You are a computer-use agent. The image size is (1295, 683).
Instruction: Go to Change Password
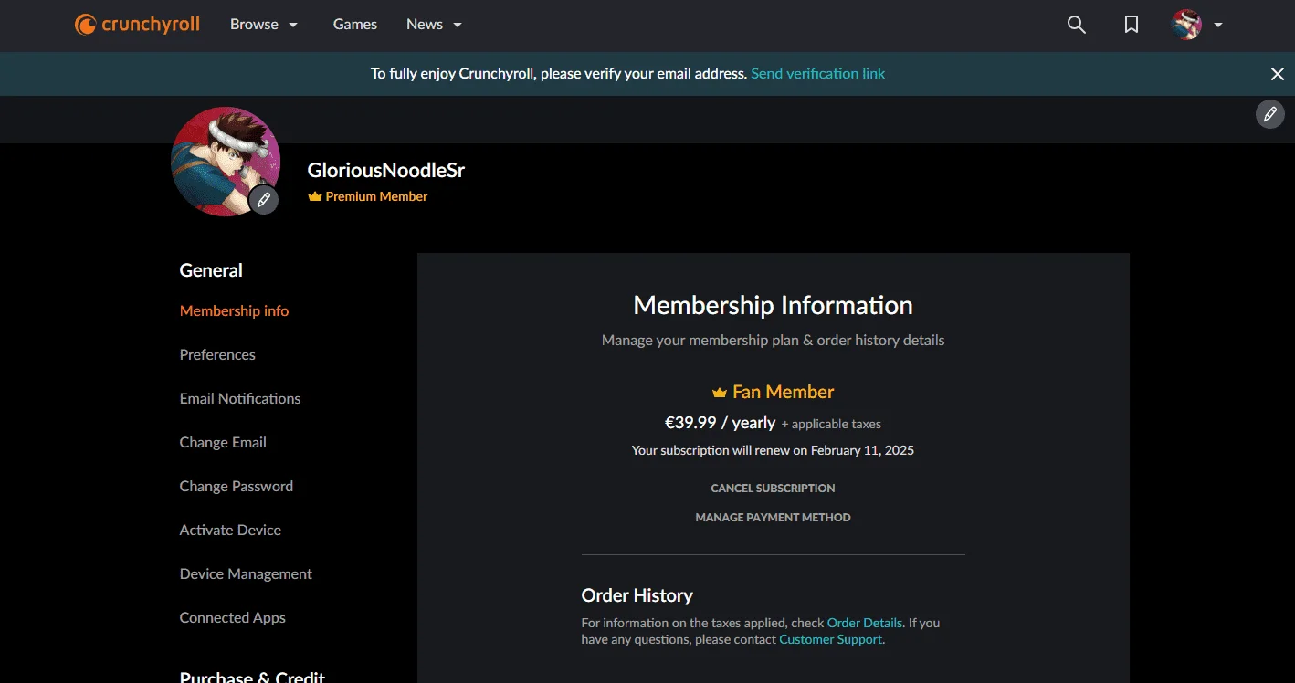pyautogui.click(x=237, y=486)
